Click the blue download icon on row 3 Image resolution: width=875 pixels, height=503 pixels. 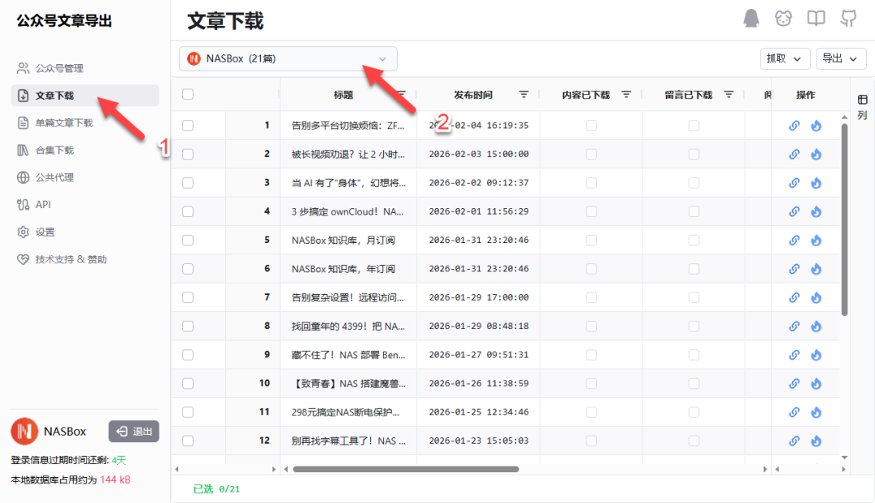(x=817, y=182)
